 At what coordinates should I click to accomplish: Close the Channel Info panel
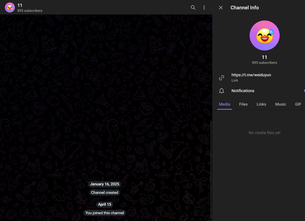click(221, 8)
